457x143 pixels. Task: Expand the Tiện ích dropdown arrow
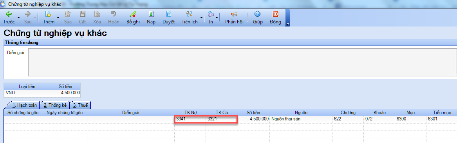[201, 18]
